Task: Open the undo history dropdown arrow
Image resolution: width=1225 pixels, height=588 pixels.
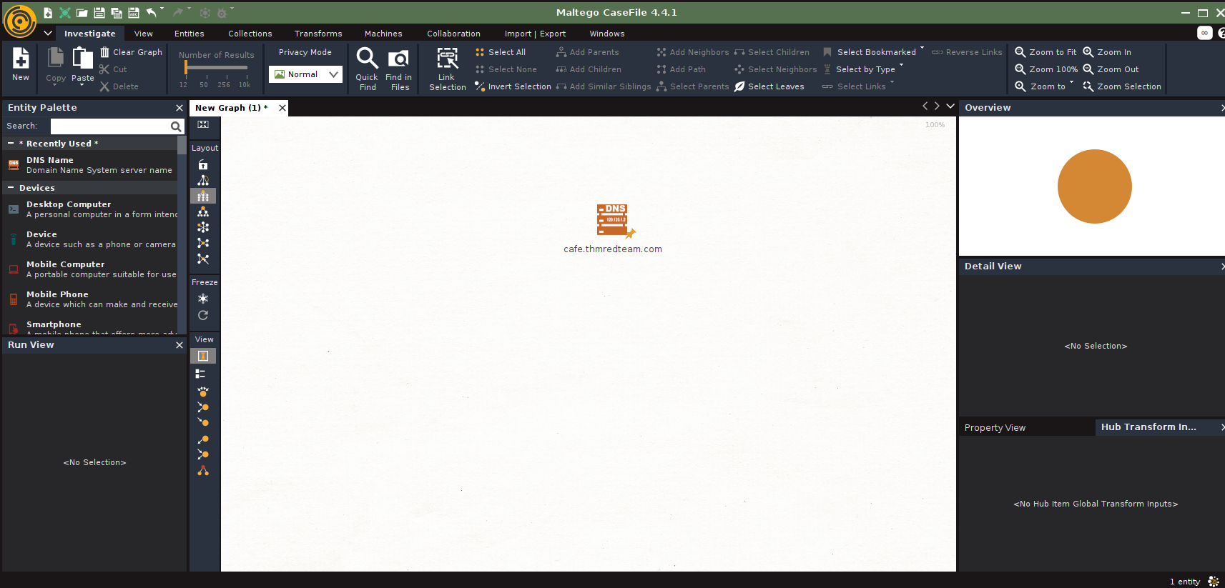Action: tap(162, 9)
